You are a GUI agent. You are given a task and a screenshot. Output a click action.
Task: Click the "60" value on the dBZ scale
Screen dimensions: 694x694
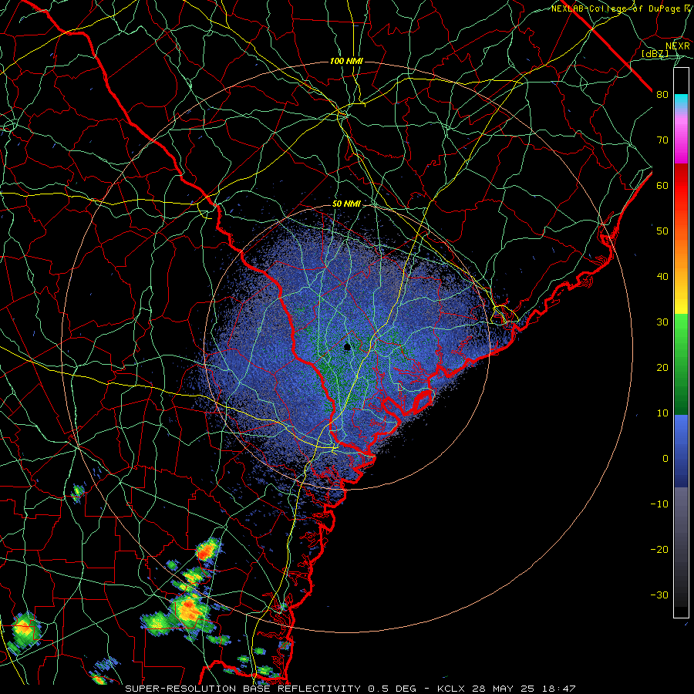click(662, 186)
